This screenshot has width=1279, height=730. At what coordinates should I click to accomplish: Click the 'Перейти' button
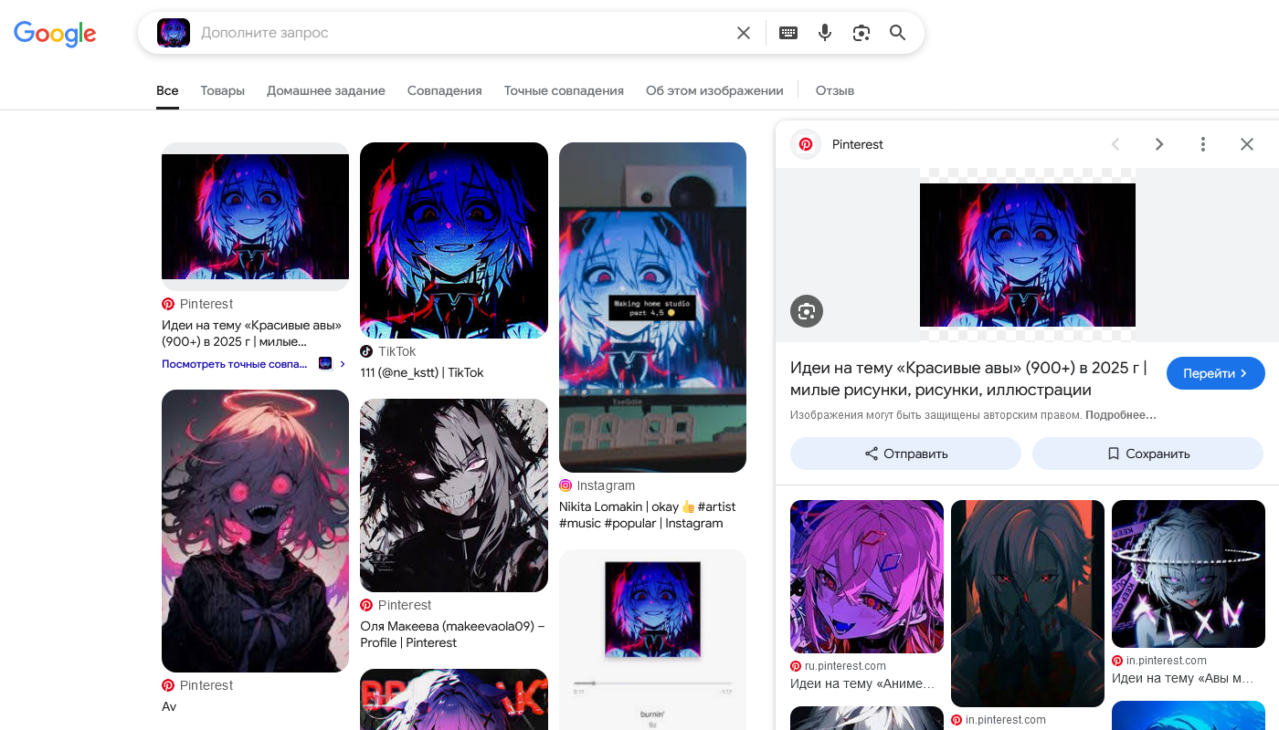coord(1216,373)
